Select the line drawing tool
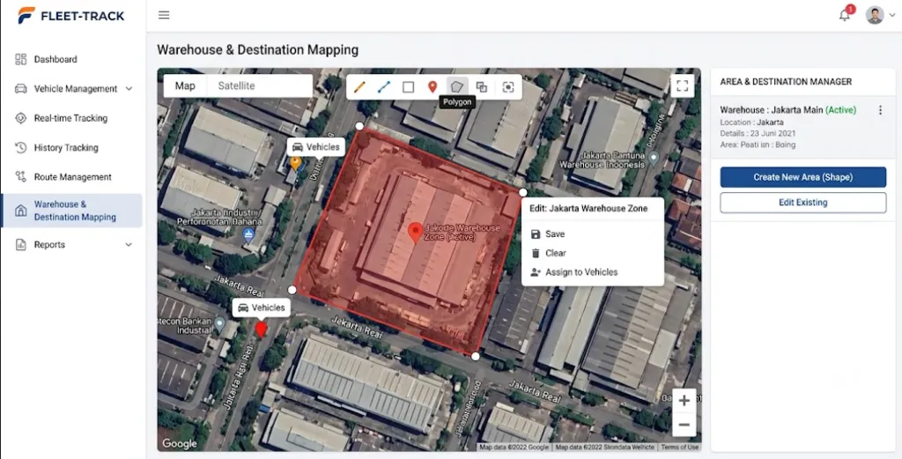 point(384,87)
